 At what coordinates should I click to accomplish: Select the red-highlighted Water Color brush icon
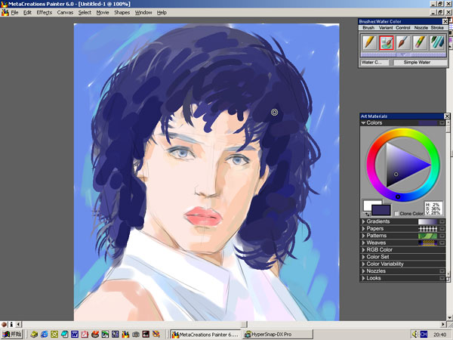click(x=387, y=42)
